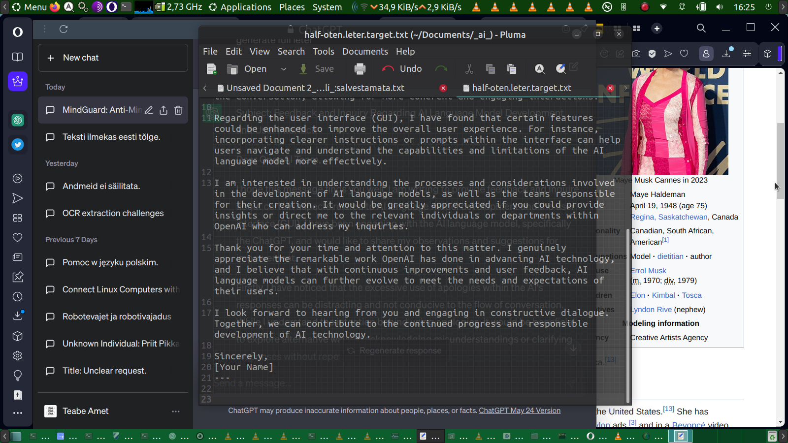Delete the MindGuard chat
Image resolution: width=788 pixels, height=443 pixels.
pyautogui.click(x=178, y=110)
